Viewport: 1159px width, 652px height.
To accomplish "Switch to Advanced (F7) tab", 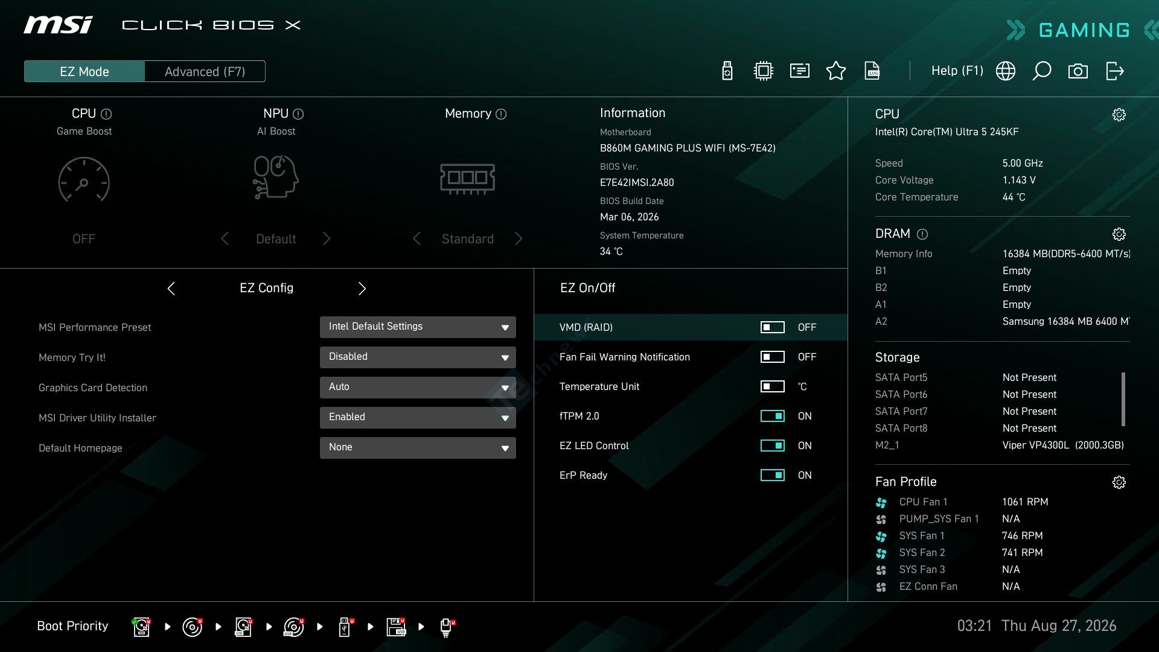I will [205, 71].
